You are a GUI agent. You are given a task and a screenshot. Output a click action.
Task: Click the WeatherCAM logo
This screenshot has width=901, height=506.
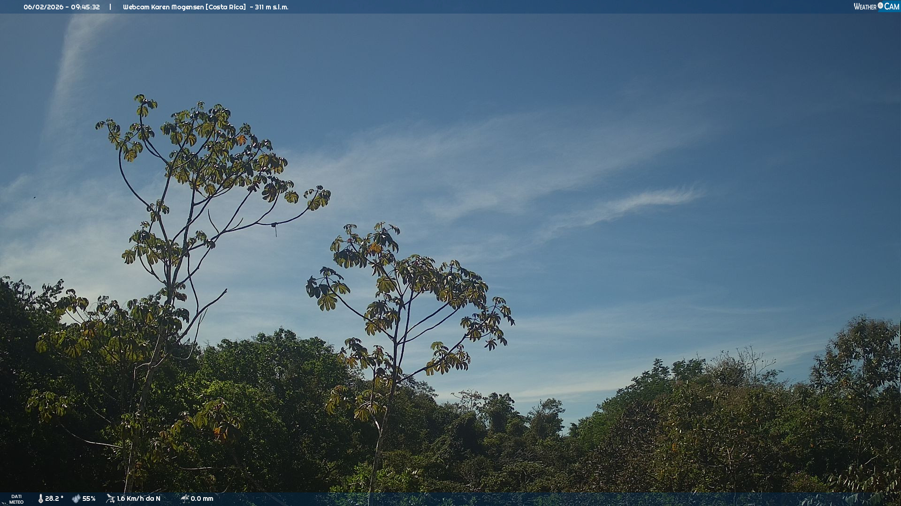coord(876,7)
